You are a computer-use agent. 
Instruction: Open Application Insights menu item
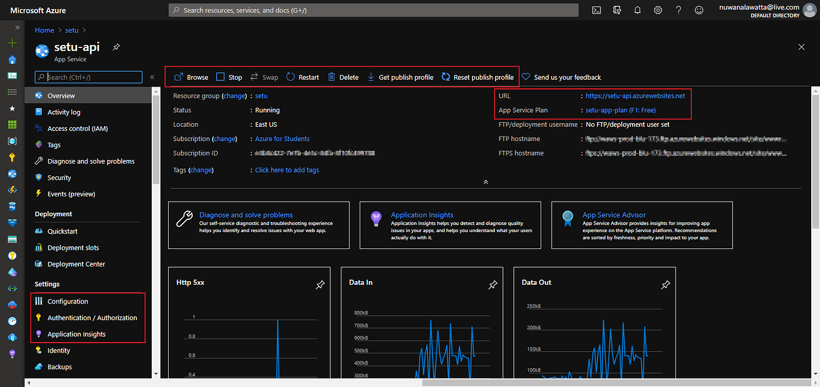pos(88,334)
